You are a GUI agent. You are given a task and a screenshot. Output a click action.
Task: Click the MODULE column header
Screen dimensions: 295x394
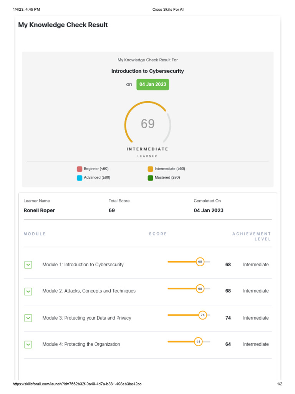tap(35, 234)
